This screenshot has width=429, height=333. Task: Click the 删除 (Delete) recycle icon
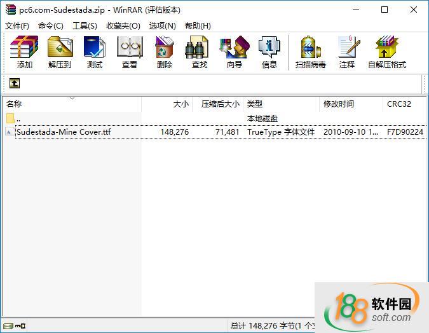click(x=165, y=52)
